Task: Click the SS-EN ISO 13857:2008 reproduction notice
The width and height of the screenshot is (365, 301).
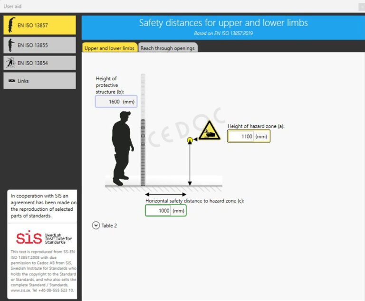Action: click(43, 271)
